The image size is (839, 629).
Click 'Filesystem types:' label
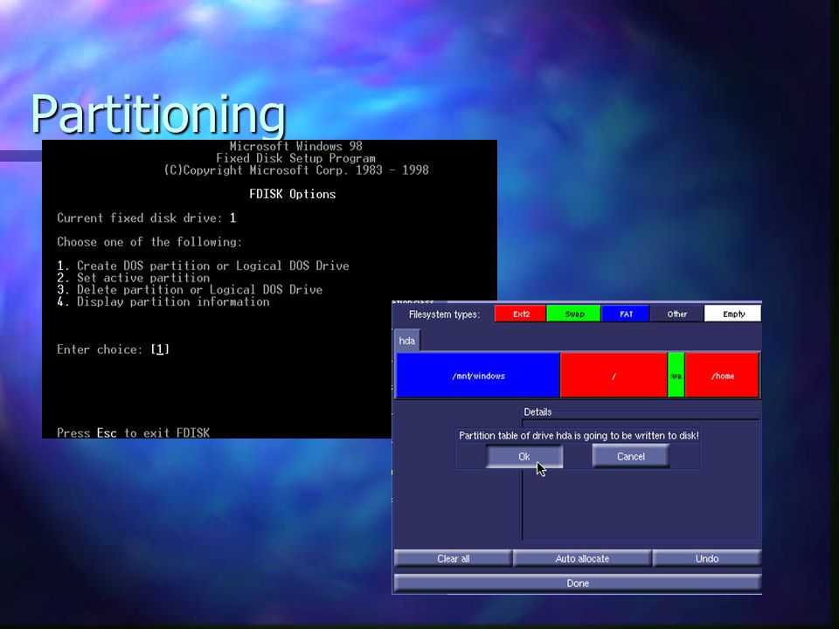coord(444,314)
